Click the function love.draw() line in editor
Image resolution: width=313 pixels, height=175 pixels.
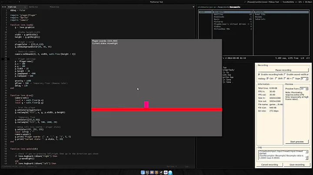[x=22, y=95]
